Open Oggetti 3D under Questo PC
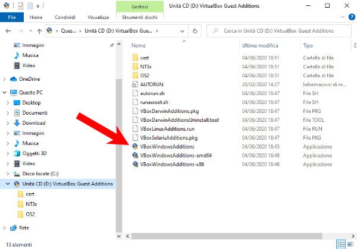The height and width of the screenshot is (249, 357). click(34, 153)
